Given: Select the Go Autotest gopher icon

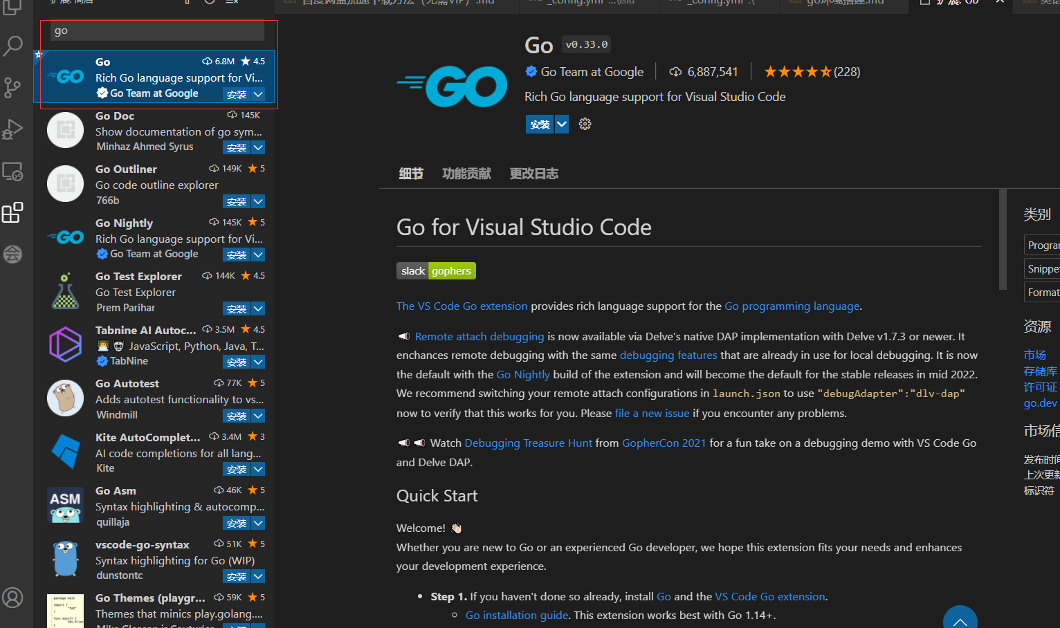Looking at the screenshot, I should [65, 398].
